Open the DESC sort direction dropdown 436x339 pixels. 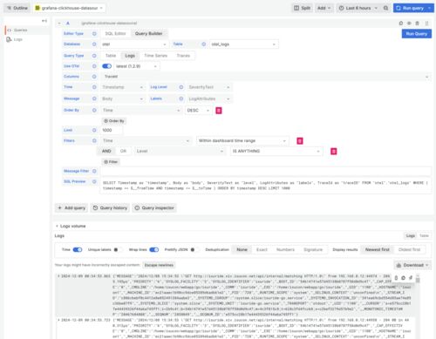(198, 111)
